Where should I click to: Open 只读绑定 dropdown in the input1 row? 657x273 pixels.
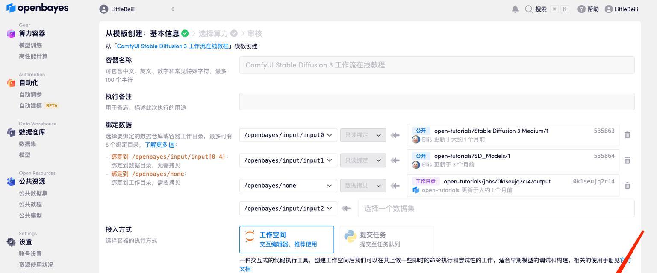point(363,160)
